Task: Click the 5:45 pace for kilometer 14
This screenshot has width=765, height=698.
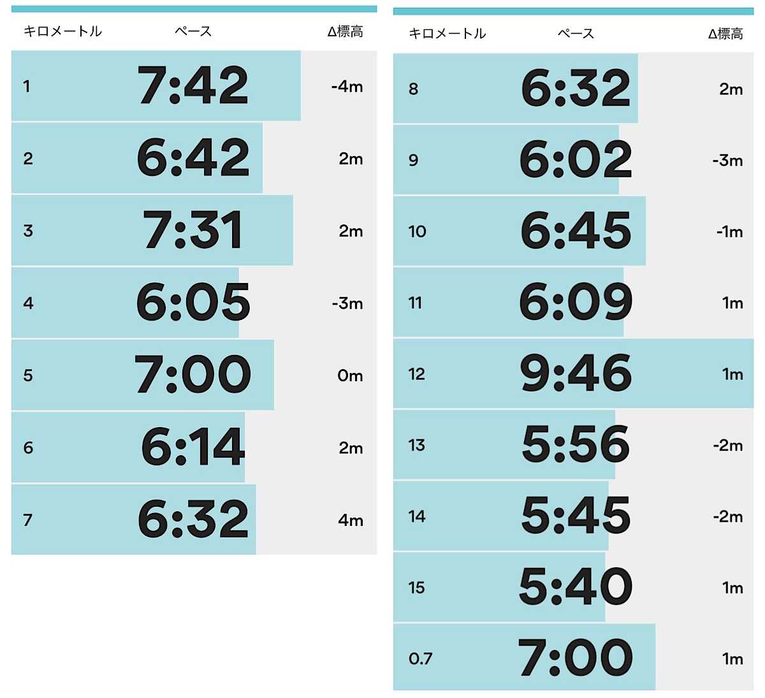Action: click(575, 516)
